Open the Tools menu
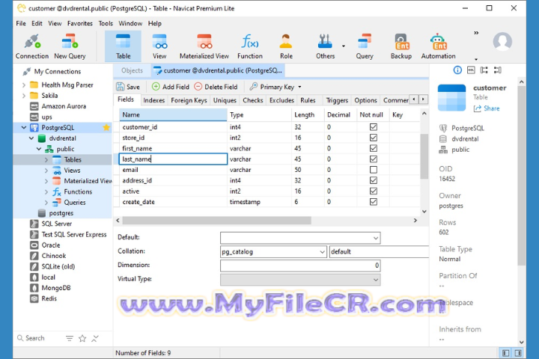Screen dimensions: 539x359 (x=106, y=23)
